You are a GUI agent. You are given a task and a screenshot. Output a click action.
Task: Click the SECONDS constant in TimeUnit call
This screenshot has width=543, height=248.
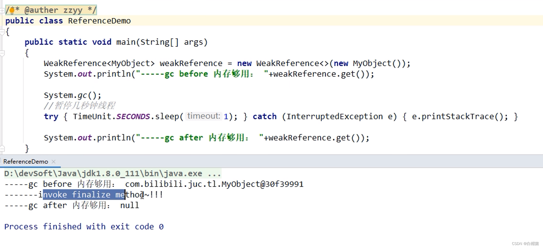133,116
